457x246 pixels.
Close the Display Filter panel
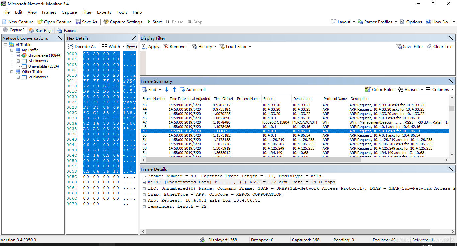(x=451, y=38)
